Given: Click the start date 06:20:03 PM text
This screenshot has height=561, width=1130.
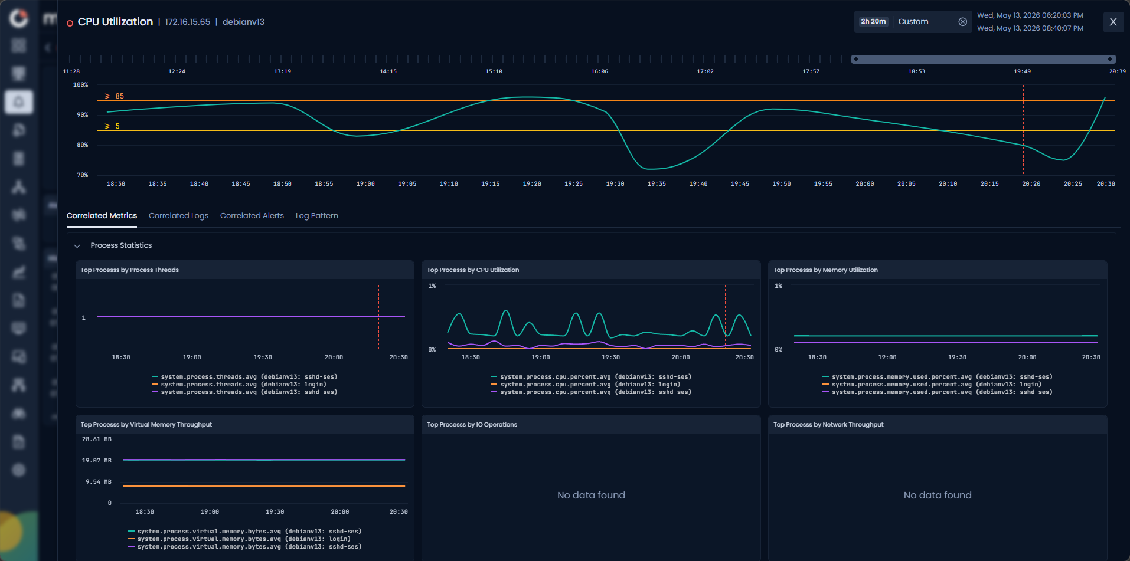Looking at the screenshot, I should 1030,15.
